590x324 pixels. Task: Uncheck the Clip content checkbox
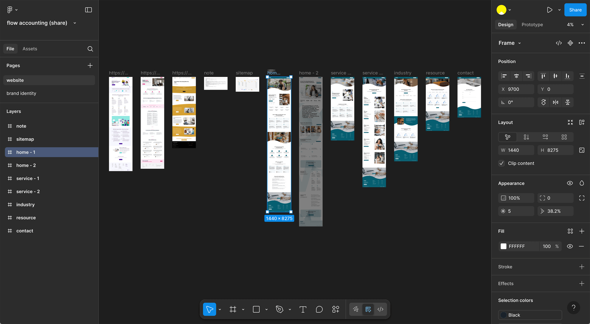(x=501, y=163)
